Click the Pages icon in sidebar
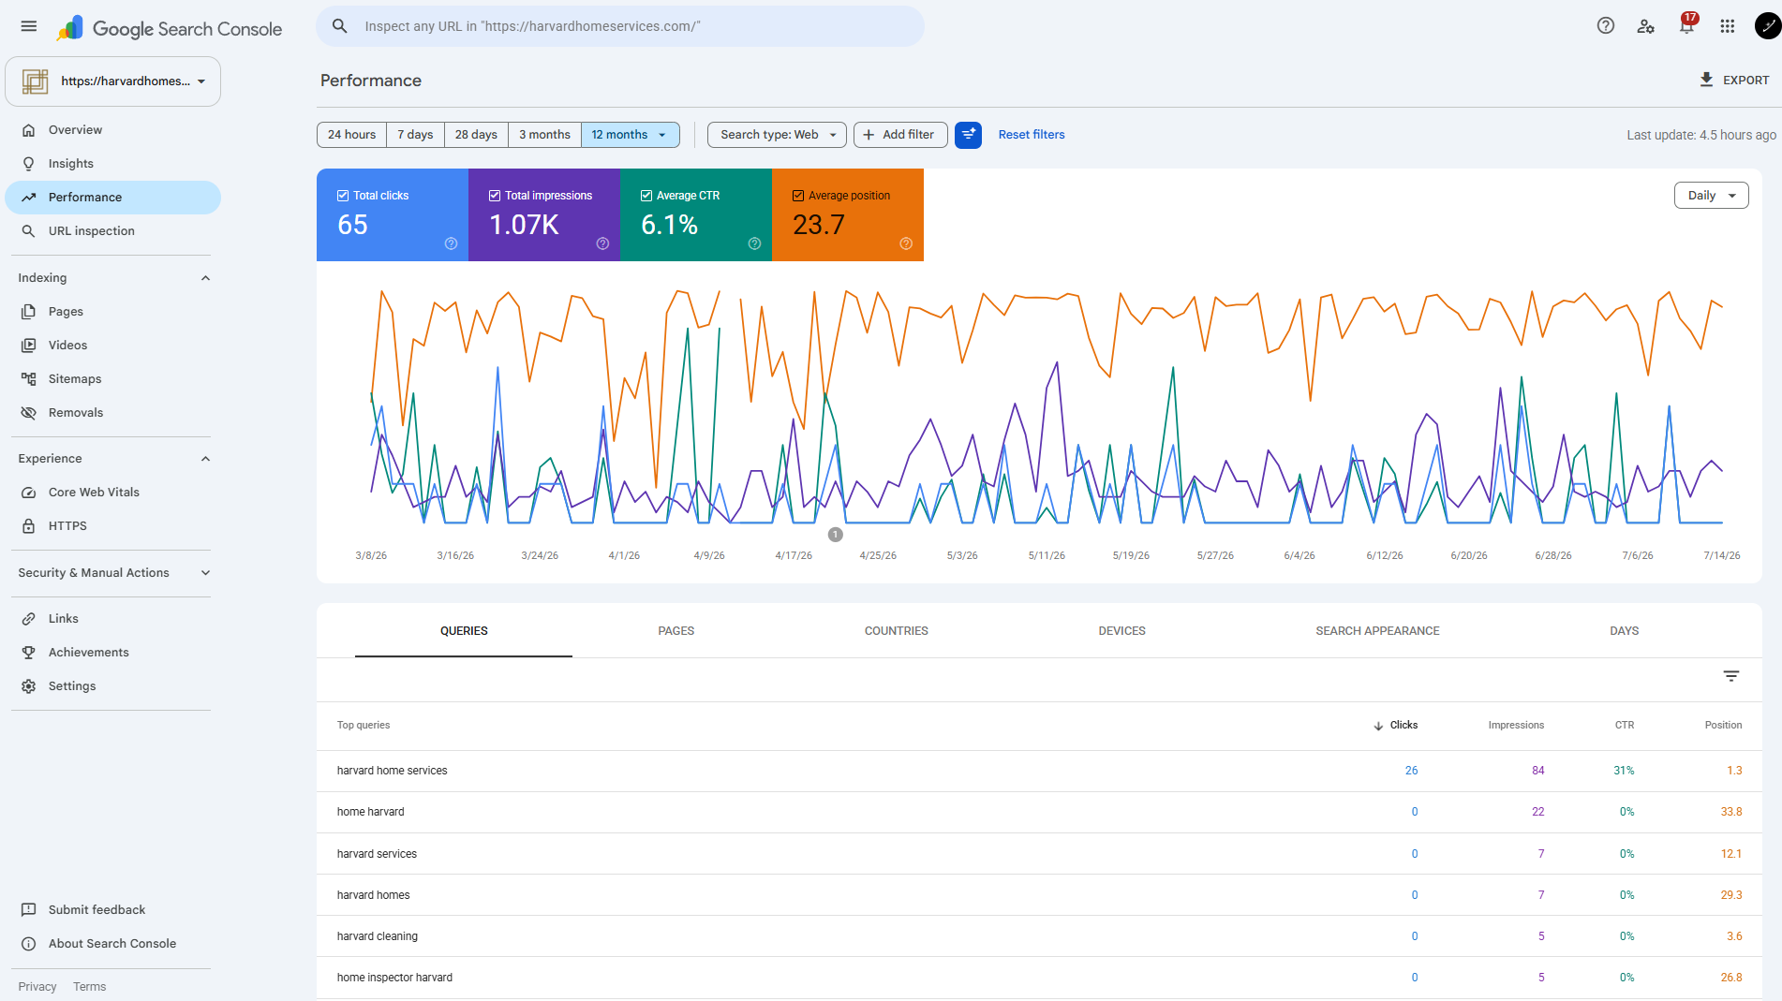This screenshot has height=1001, width=1782. click(29, 312)
